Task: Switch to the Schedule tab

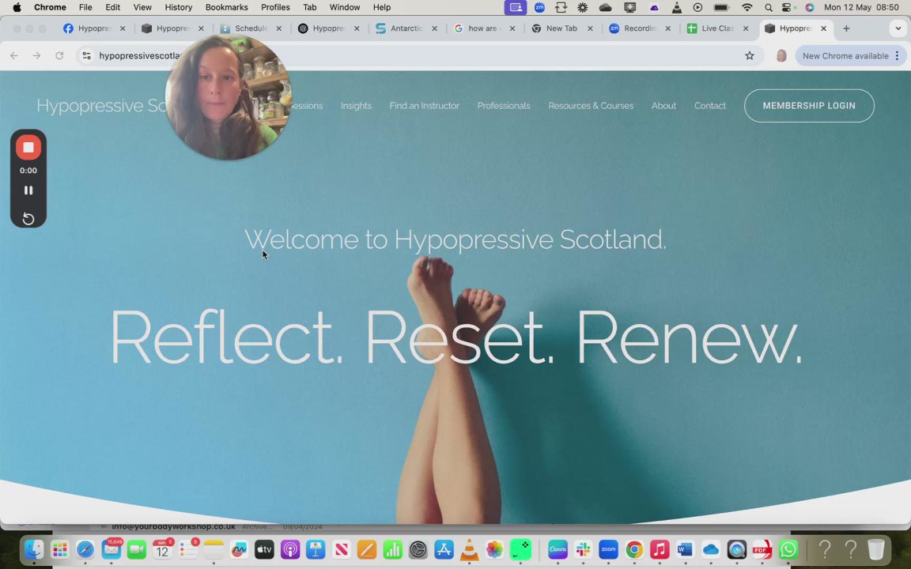Action: pos(251,28)
